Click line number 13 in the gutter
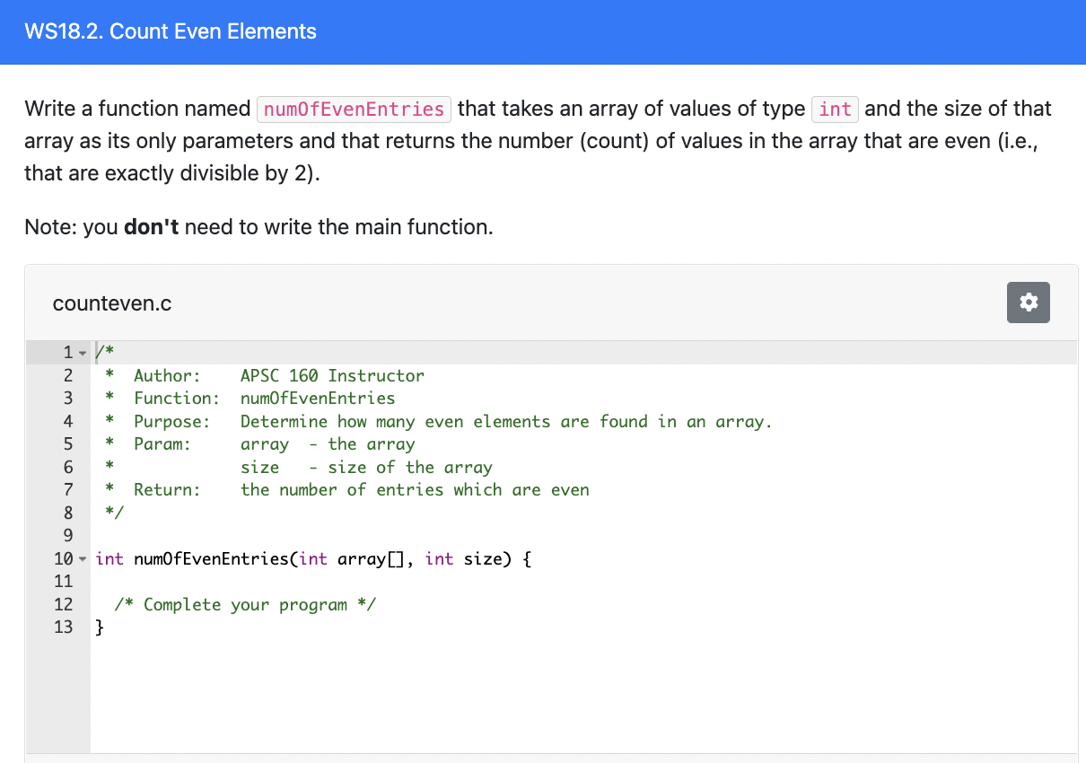Image resolution: width=1086 pixels, height=763 pixels. [x=64, y=627]
